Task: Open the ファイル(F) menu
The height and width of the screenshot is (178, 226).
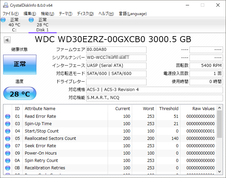Action: coord(11,14)
